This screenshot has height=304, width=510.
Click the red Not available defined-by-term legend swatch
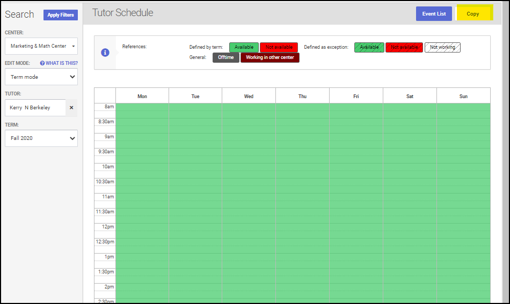pos(279,47)
